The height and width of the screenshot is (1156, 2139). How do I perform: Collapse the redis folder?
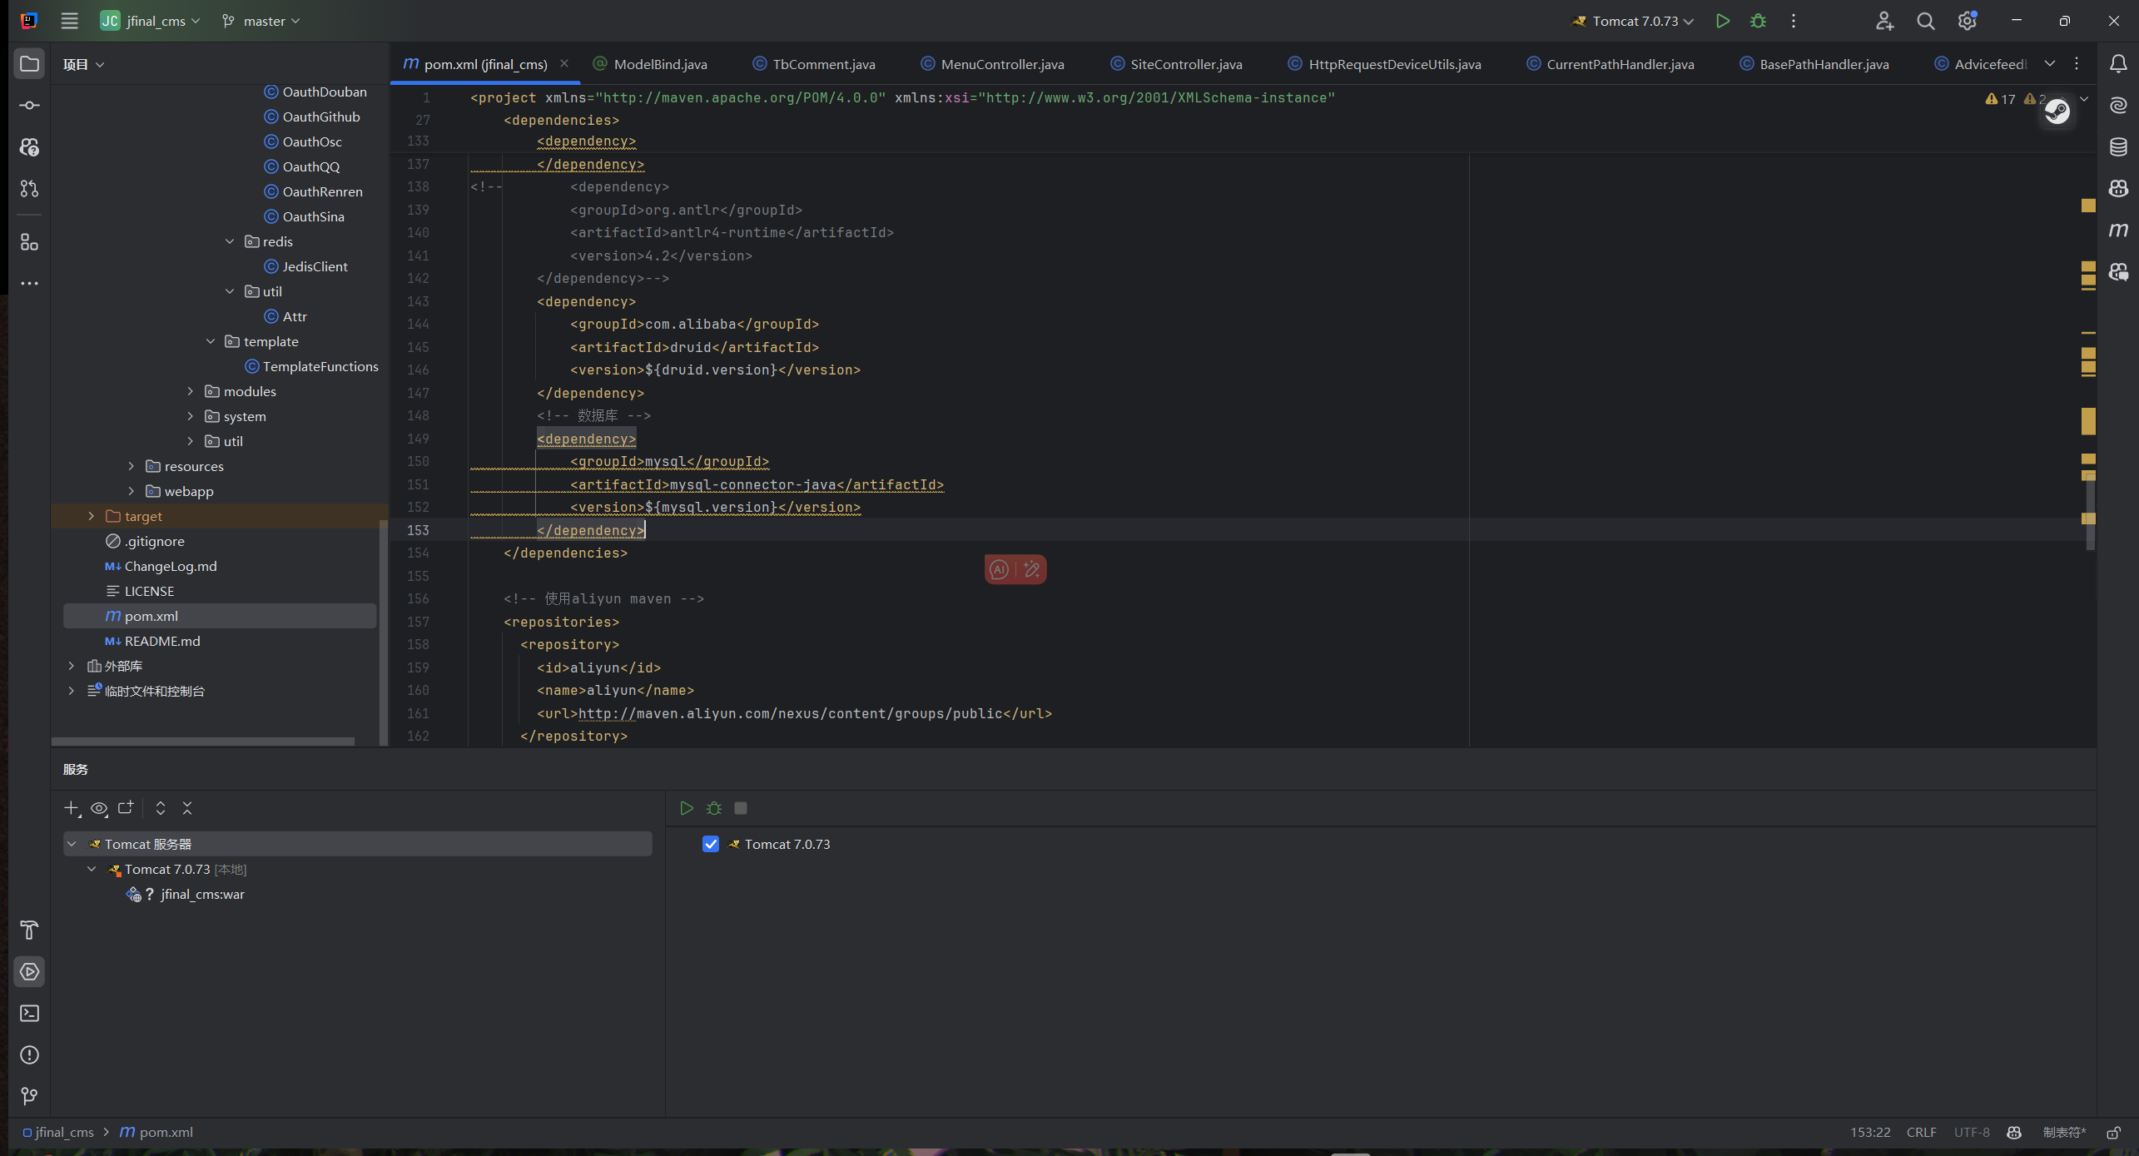(230, 241)
